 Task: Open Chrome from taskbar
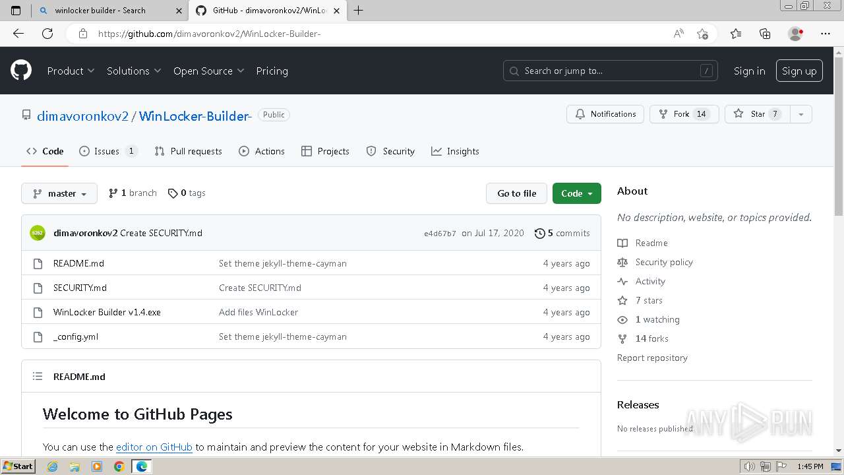click(119, 466)
